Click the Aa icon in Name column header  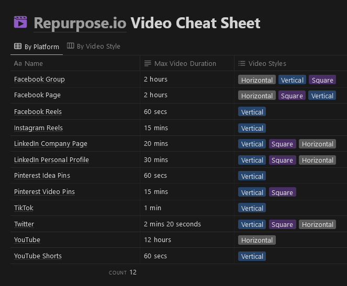coord(18,63)
